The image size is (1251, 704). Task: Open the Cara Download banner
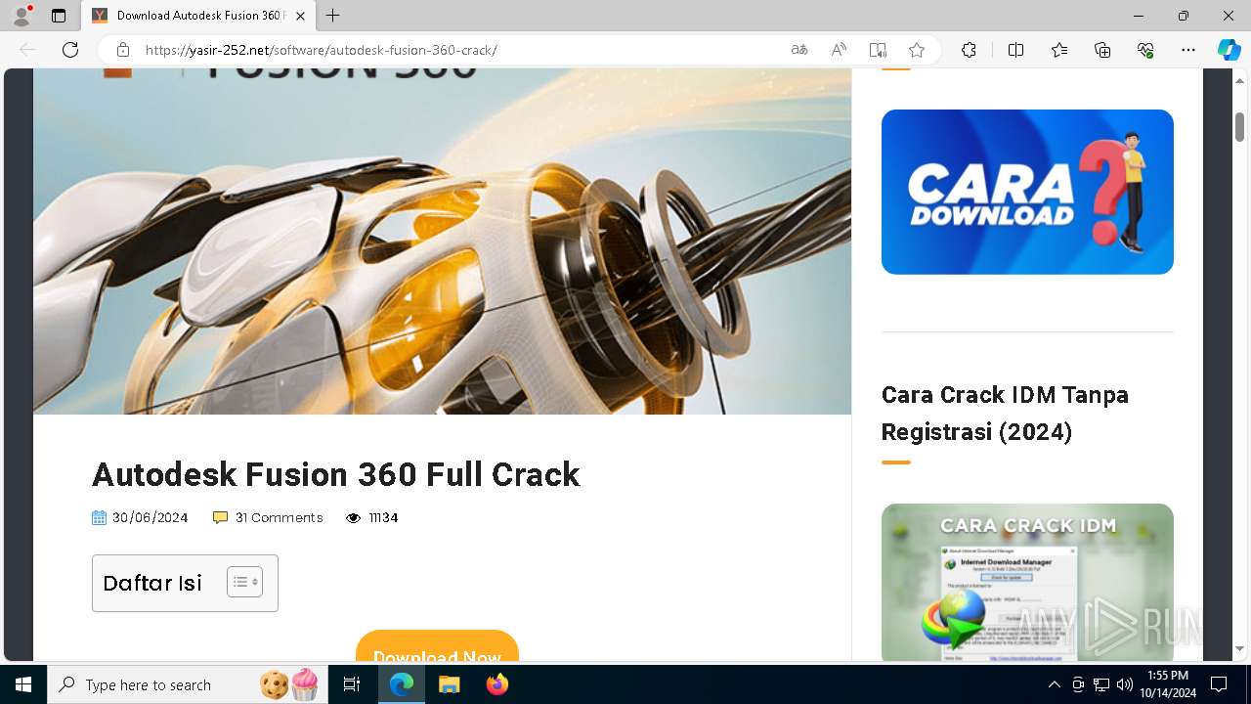[x=1027, y=192]
